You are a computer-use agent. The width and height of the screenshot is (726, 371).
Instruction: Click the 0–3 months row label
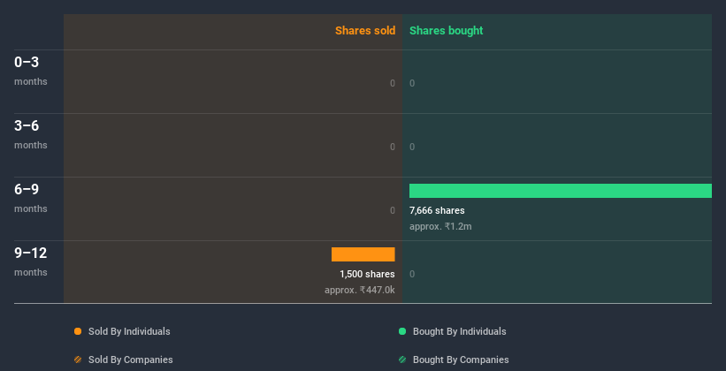(x=31, y=71)
